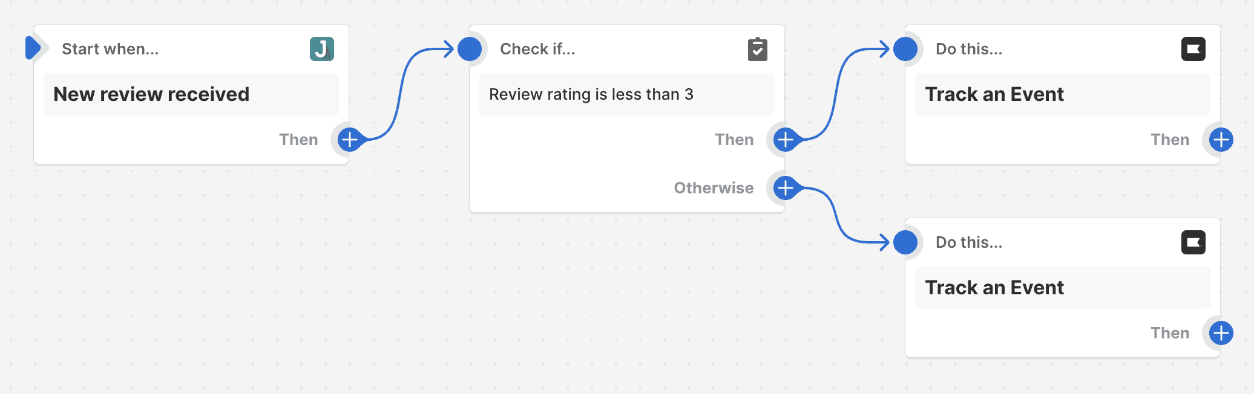Add a step after New review received
The image size is (1254, 394).
[350, 140]
